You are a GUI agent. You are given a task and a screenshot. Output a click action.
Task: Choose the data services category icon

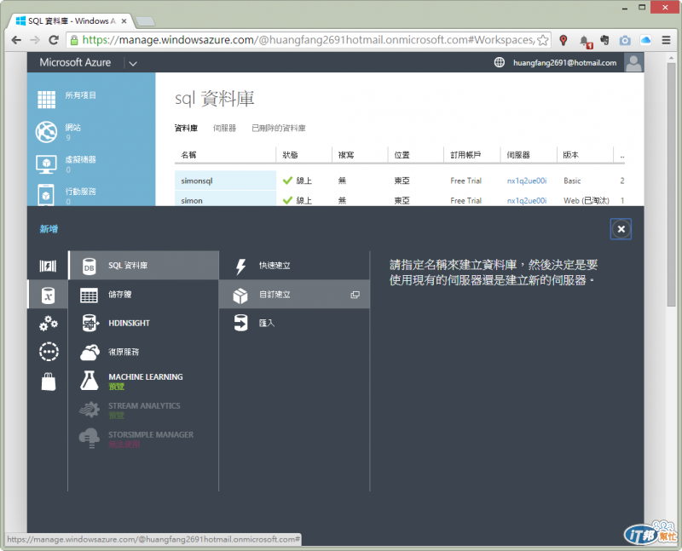tap(48, 295)
